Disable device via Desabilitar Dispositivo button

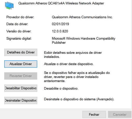click(x=21, y=88)
